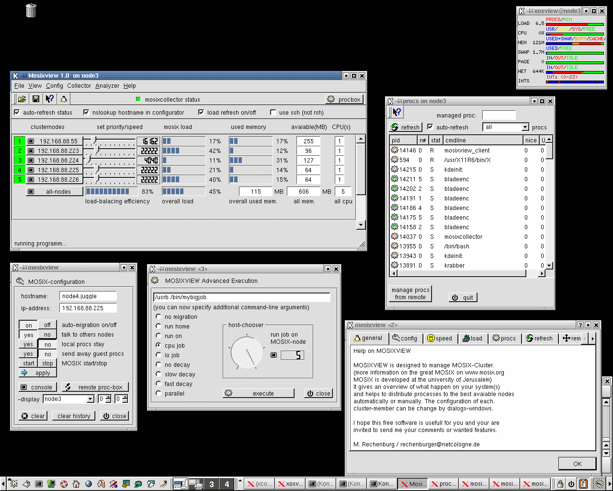Open the procbox button with gear icon

(344, 99)
